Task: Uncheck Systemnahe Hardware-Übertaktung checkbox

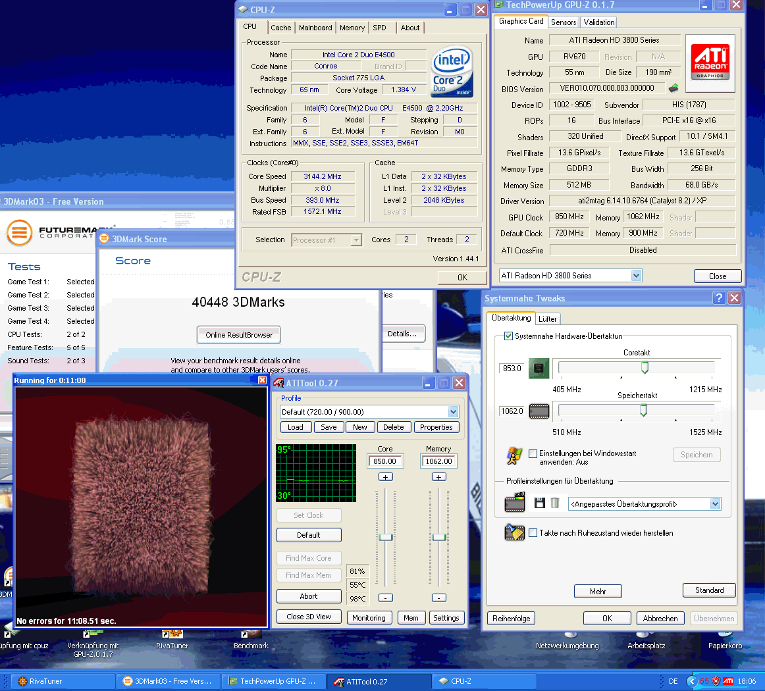Action: point(508,336)
